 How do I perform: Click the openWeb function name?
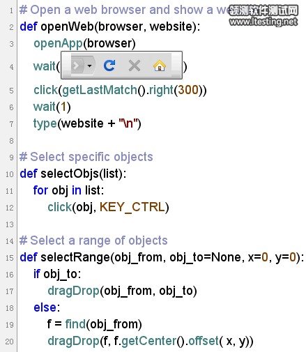tap(68, 26)
